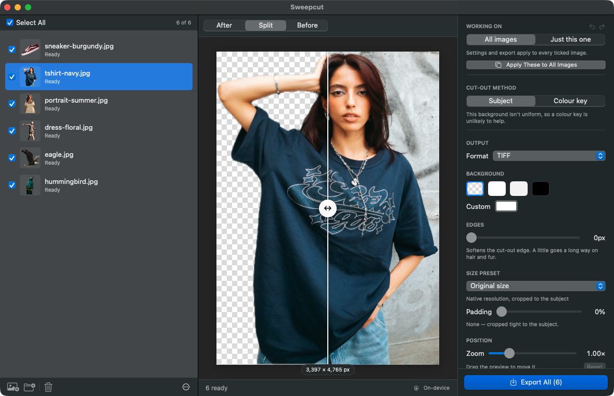Click the Padding slider knob

(x=502, y=312)
